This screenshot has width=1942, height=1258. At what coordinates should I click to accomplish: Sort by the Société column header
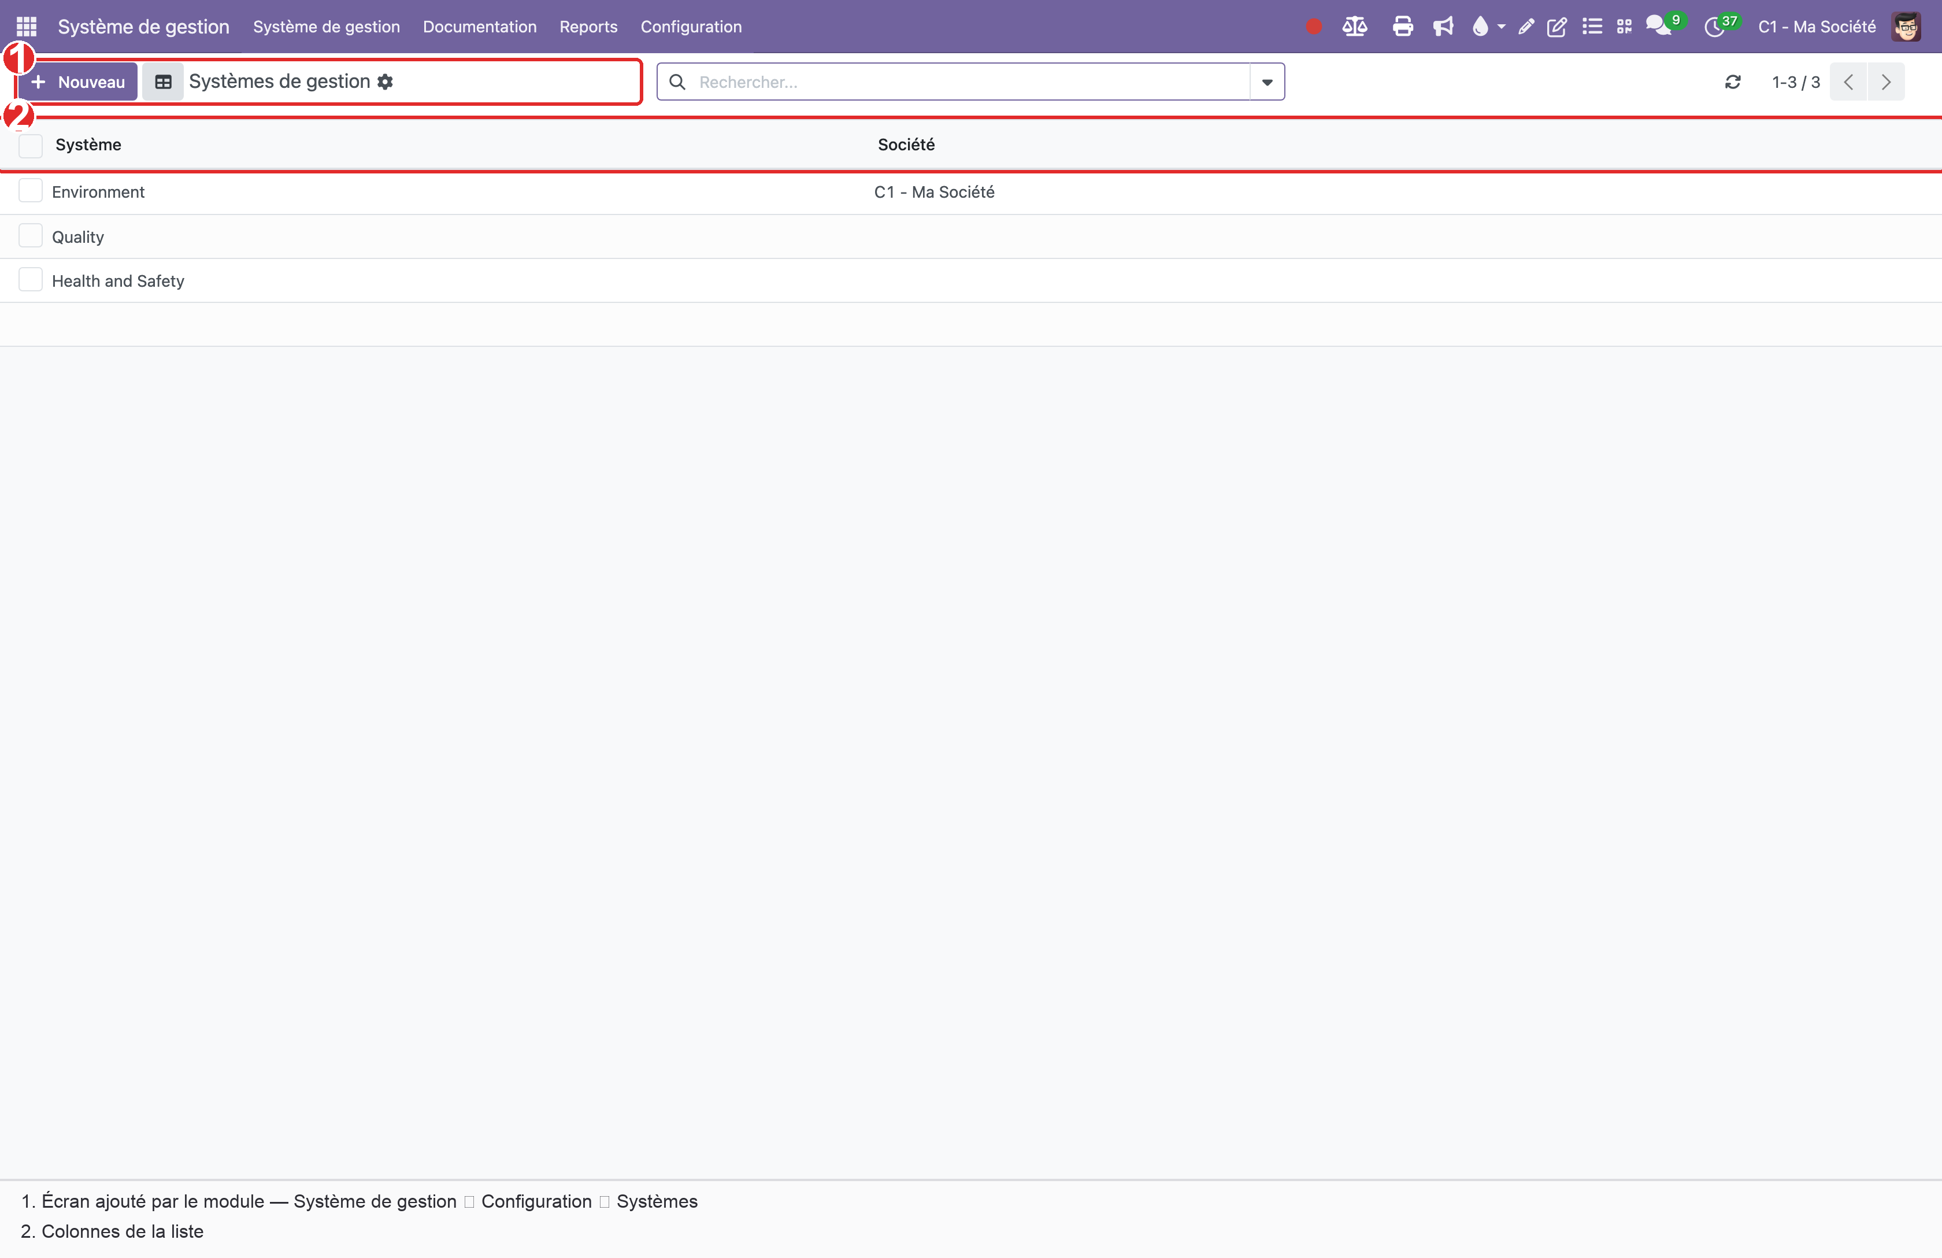click(906, 145)
